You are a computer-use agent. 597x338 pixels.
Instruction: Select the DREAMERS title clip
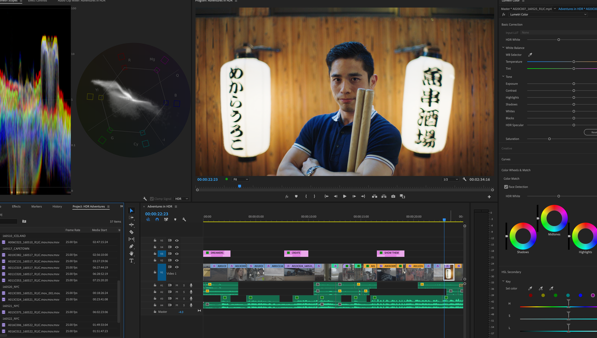[217, 253]
